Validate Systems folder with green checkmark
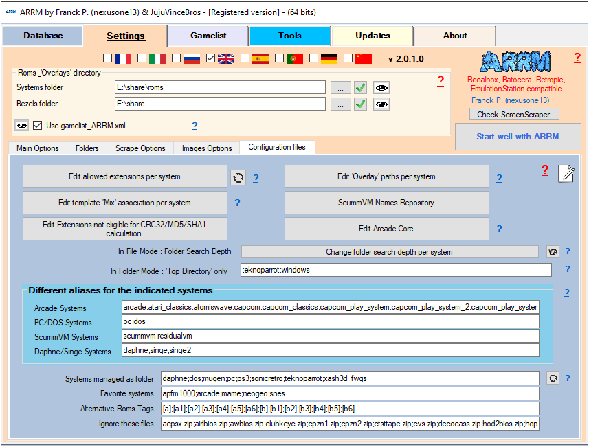This screenshot has height=447, width=589. [361, 87]
